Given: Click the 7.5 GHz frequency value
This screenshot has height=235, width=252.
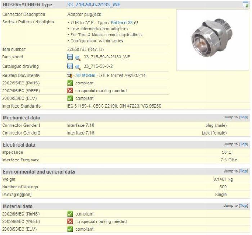Looking at the screenshot, I should point(229,160).
